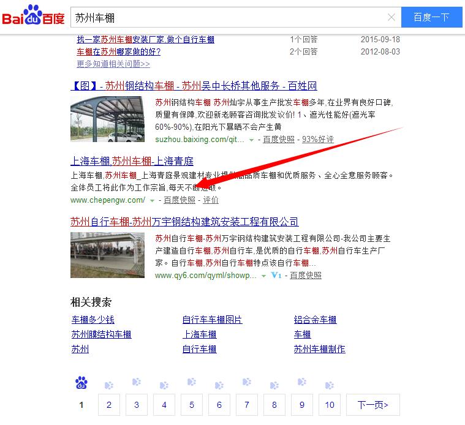Click the paw icon above page 4
Viewport: 465px width, 425px height.
[x=164, y=385]
